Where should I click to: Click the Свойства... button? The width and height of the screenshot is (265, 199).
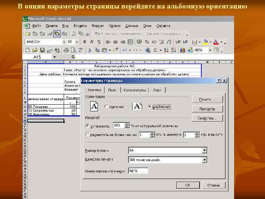pos(207,118)
